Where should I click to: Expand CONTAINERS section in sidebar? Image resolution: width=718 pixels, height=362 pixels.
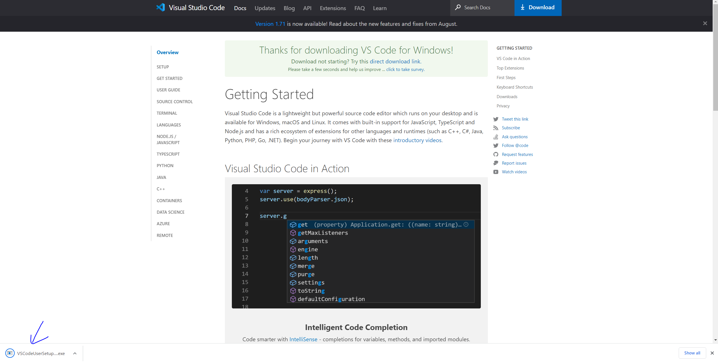click(169, 200)
